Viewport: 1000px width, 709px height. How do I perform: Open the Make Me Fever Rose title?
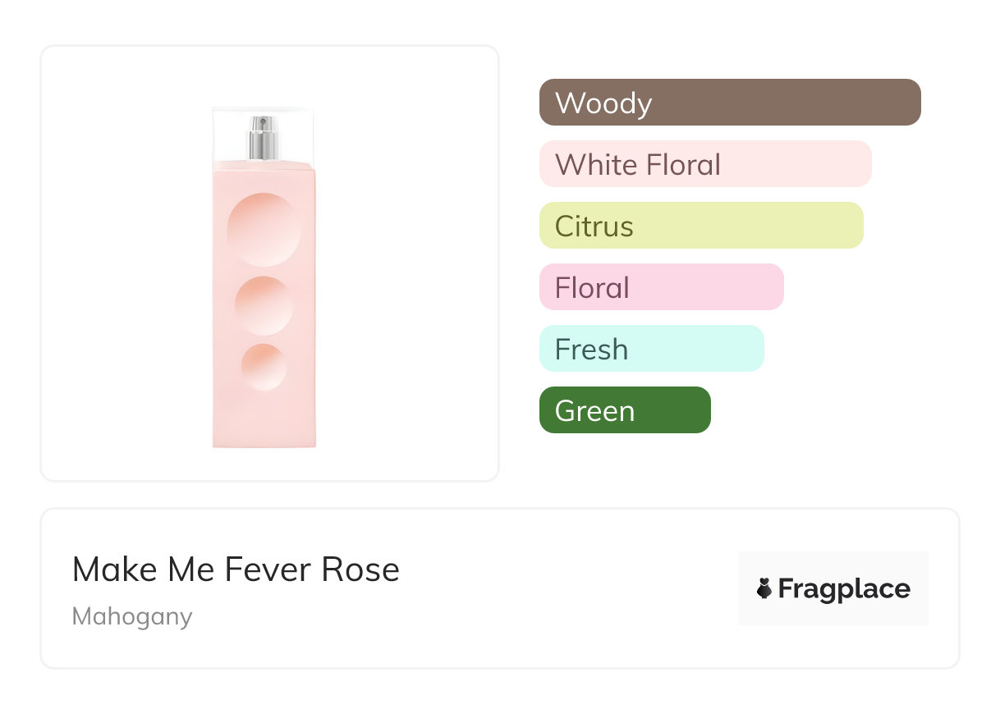[236, 569]
